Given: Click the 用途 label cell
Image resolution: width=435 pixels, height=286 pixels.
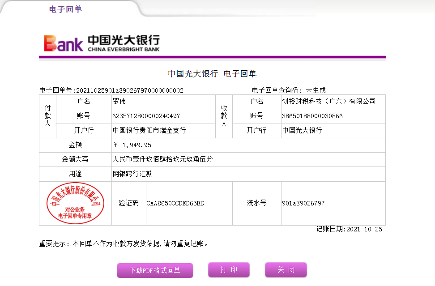Looking at the screenshot, I should coord(75,174).
